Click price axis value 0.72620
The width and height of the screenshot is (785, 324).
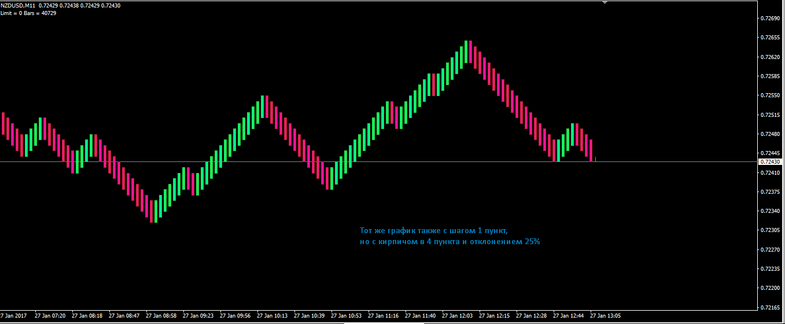pyautogui.click(x=770, y=57)
